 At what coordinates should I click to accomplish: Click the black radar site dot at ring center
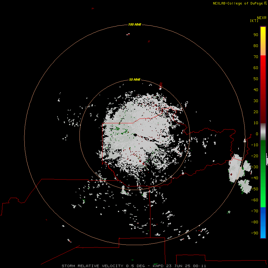pyautogui.click(x=135, y=135)
